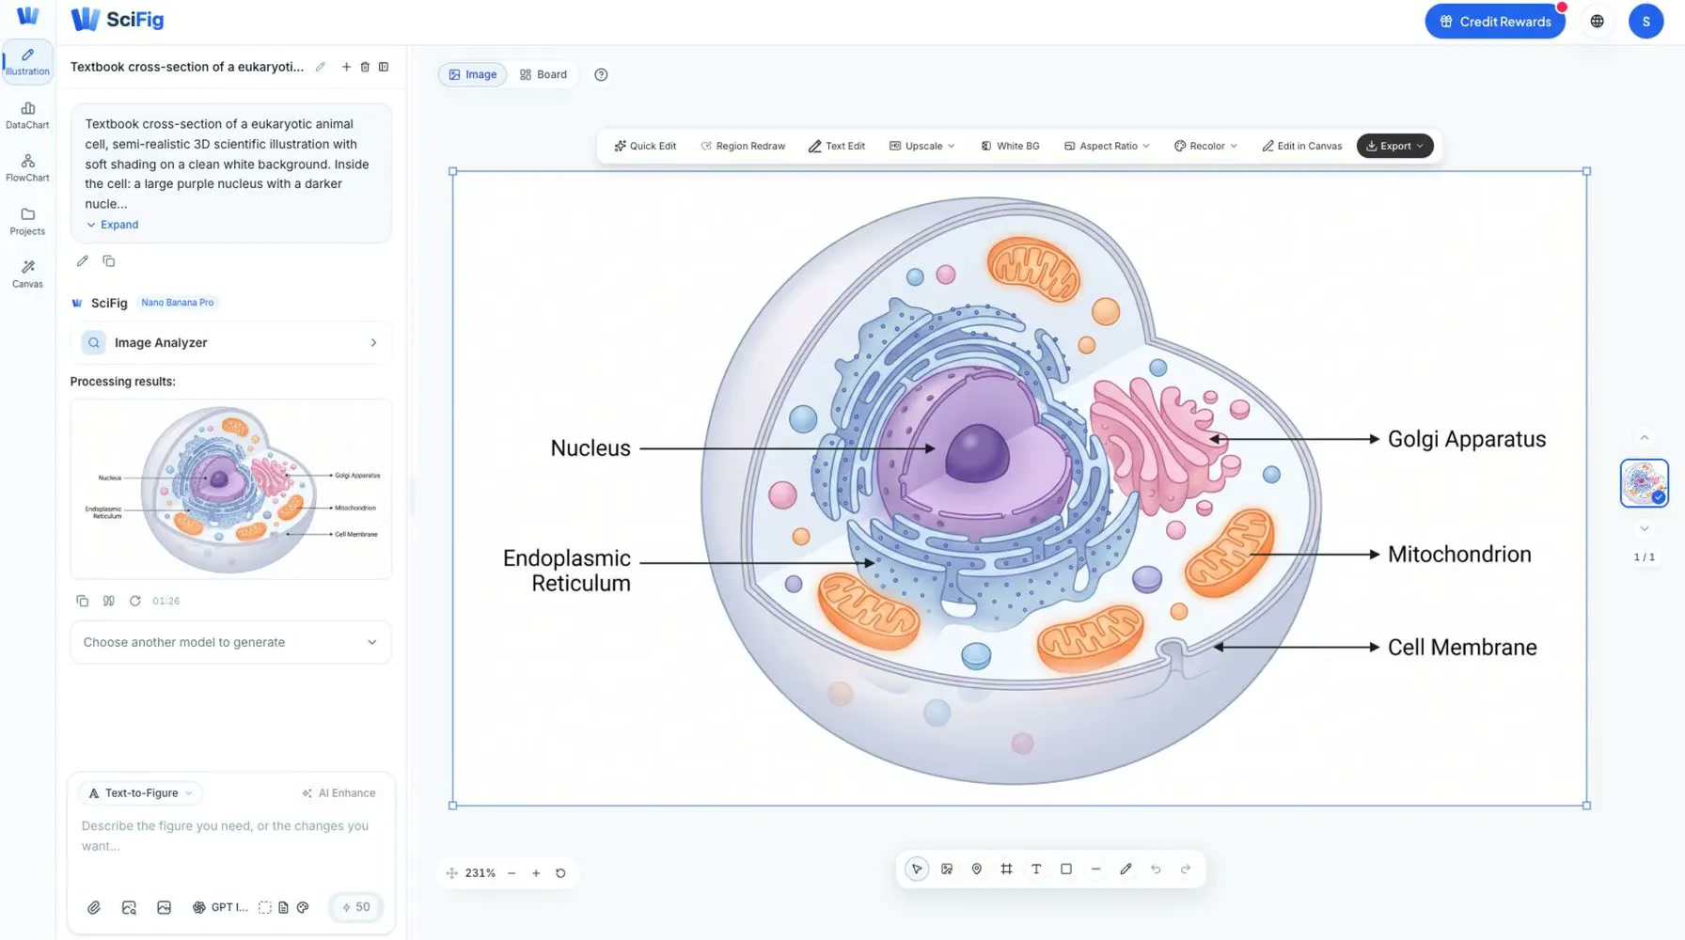The image size is (1685, 940).
Task: Select the Text tool in bottom toolbar
Action: [x=1036, y=869]
